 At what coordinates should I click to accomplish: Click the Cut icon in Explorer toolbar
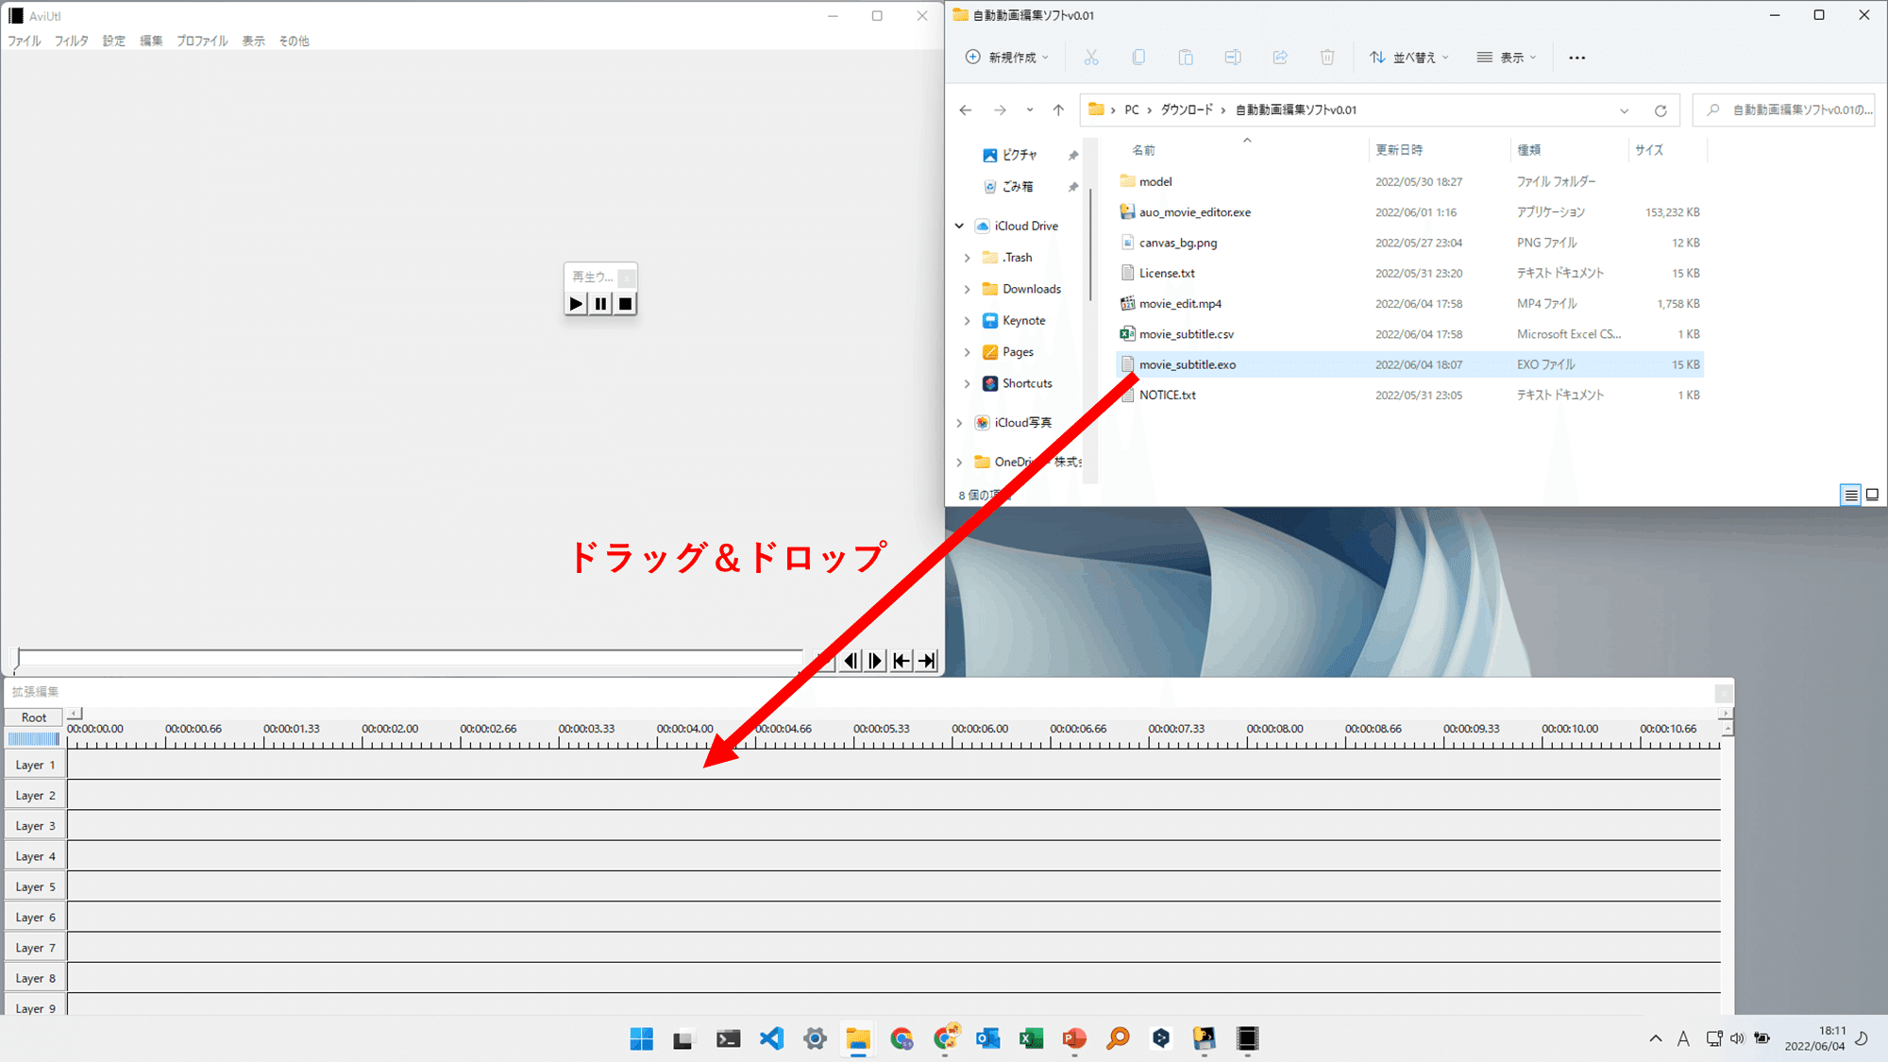click(1091, 58)
